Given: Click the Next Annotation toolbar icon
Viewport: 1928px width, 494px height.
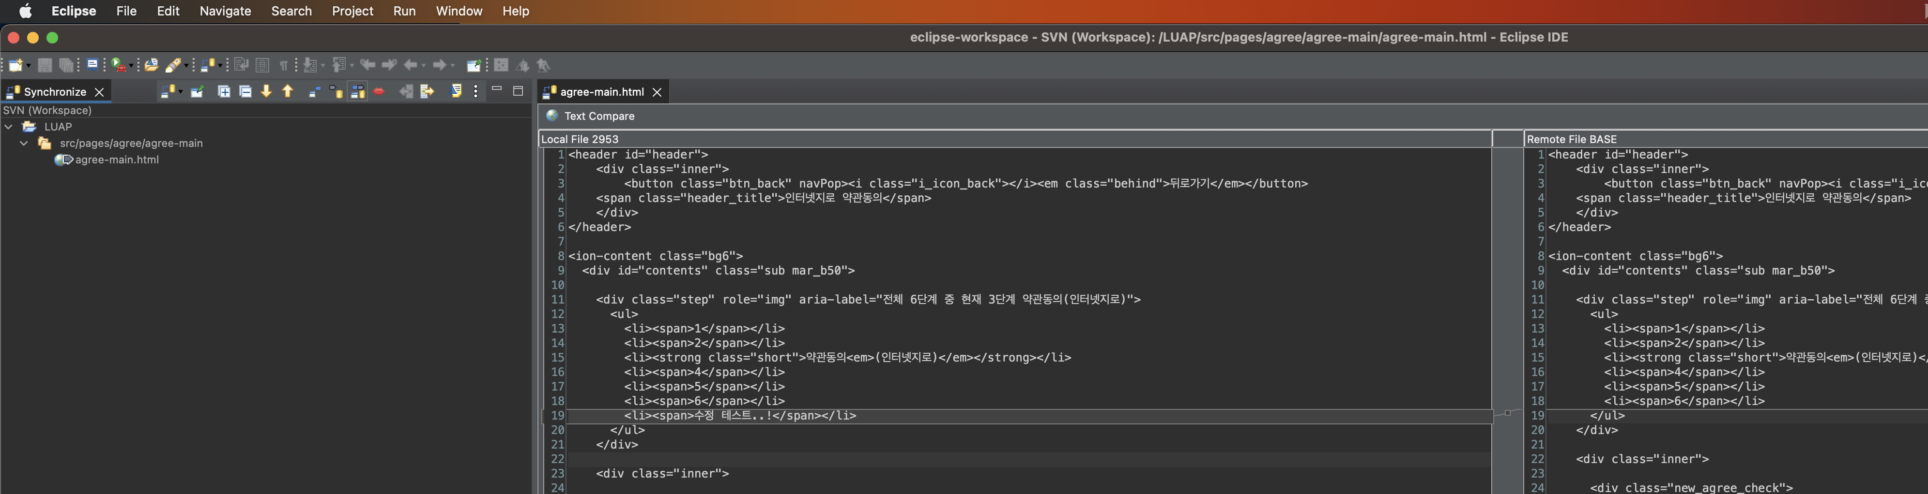Looking at the screenshot, I should tap(311, 65).
